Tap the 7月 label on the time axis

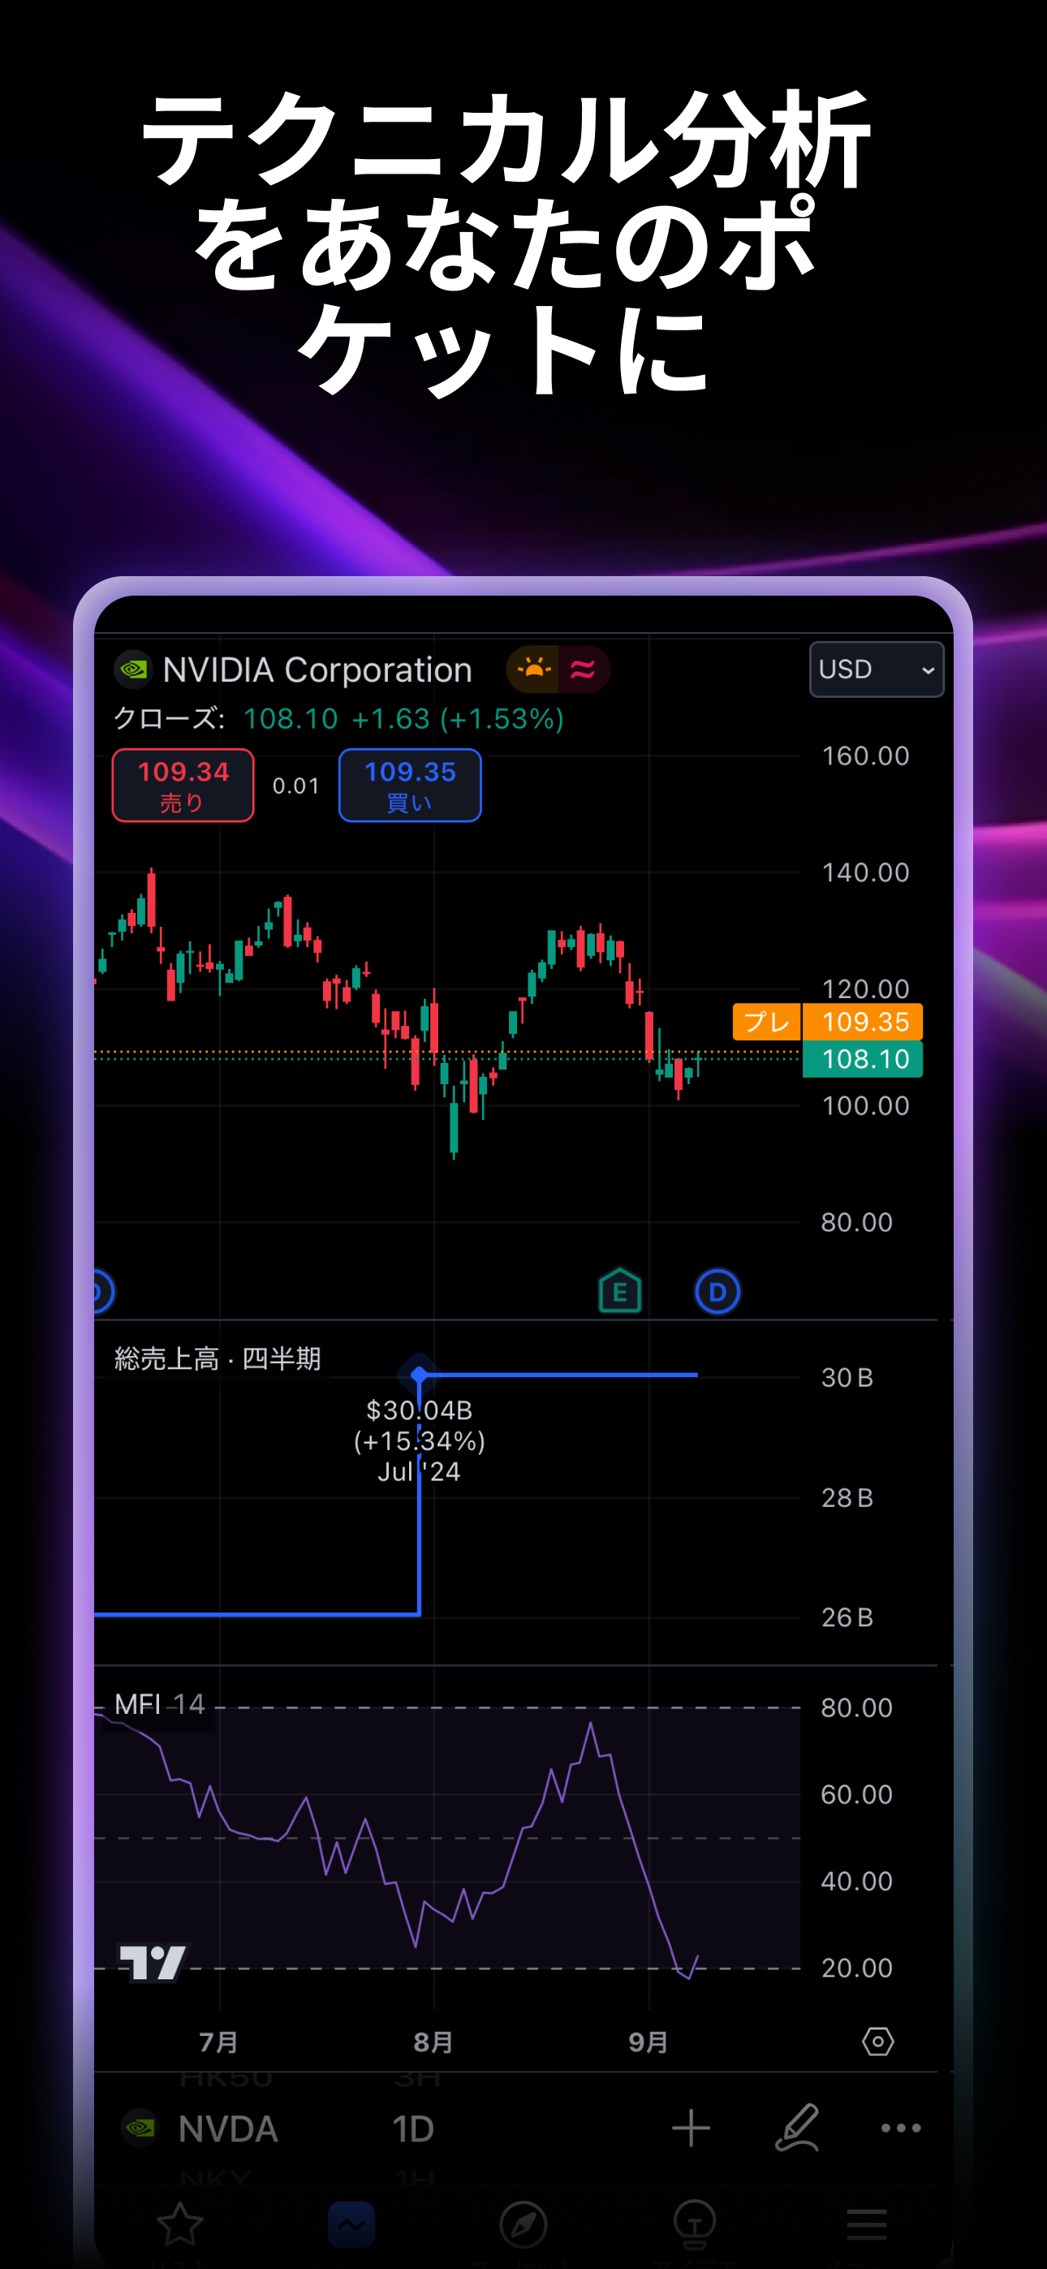(x=218, y=2042)
